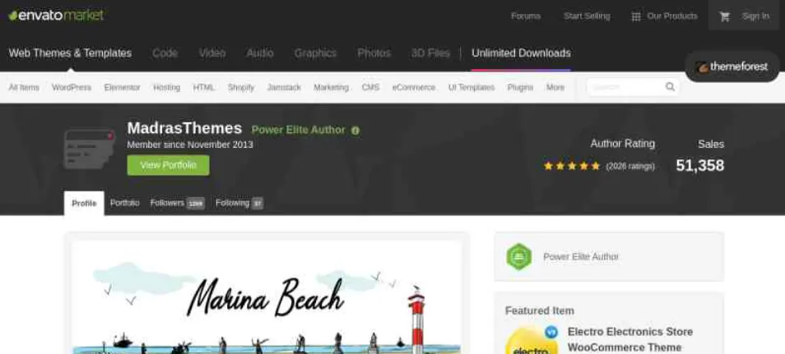This screenshot has height=354, width=785.
Task: Click the Our Products grid icon
Action: 636,16
